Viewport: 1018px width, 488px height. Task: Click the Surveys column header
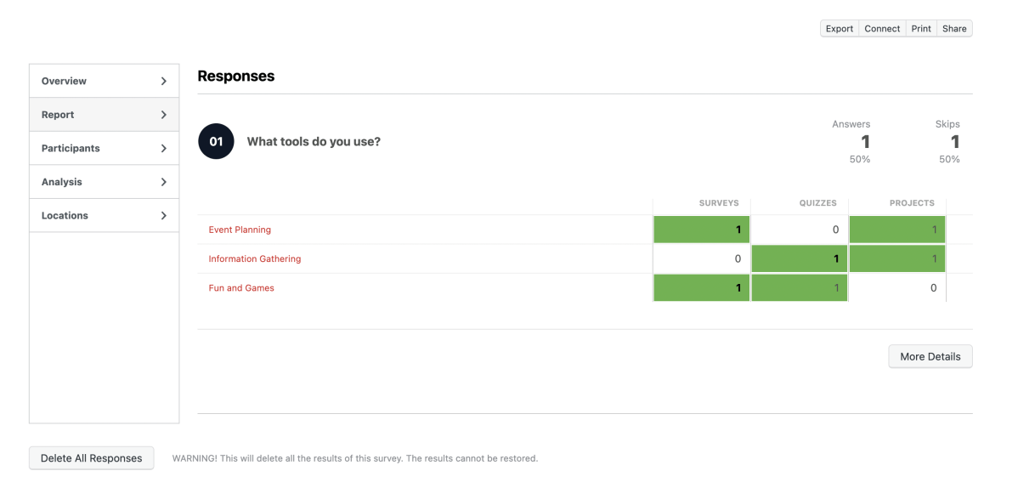pyautogui.click(x=719, y=203)
